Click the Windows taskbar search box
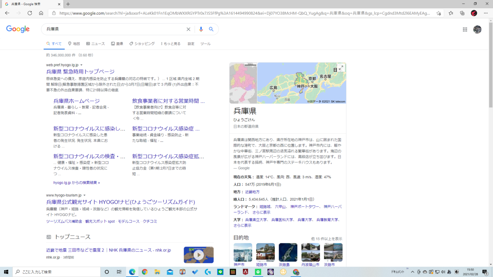 (57, 272)
